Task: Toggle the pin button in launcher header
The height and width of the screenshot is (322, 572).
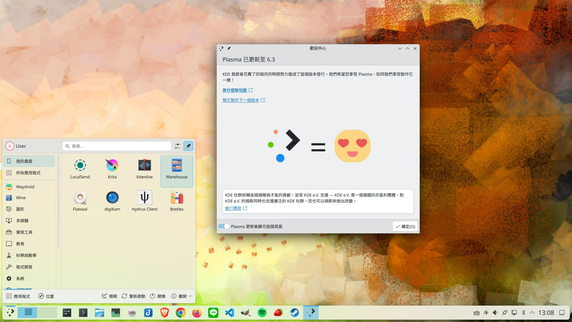Action: (x=188, y=146)
